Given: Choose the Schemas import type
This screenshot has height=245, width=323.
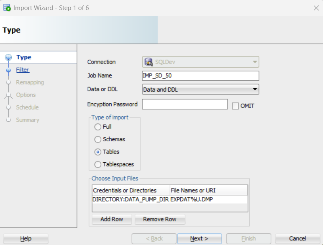Looking at the screenshot, I should (x=97, y=139).
